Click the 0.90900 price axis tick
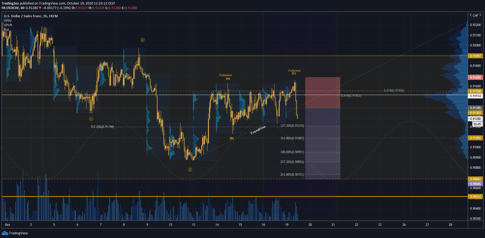Viewport: 485px width, 238px height. tap(475, 158)
